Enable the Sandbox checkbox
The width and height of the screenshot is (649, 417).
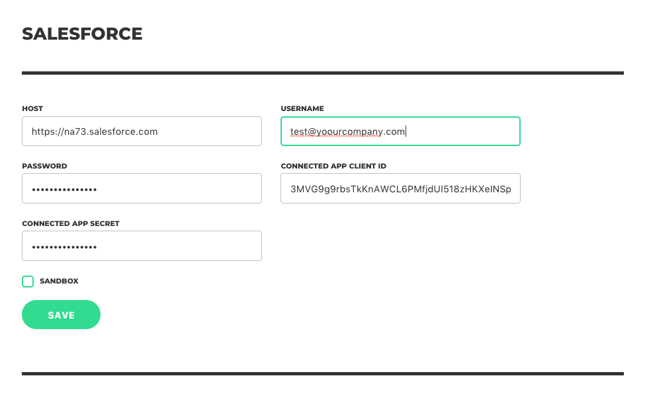[x=28, y=282]
